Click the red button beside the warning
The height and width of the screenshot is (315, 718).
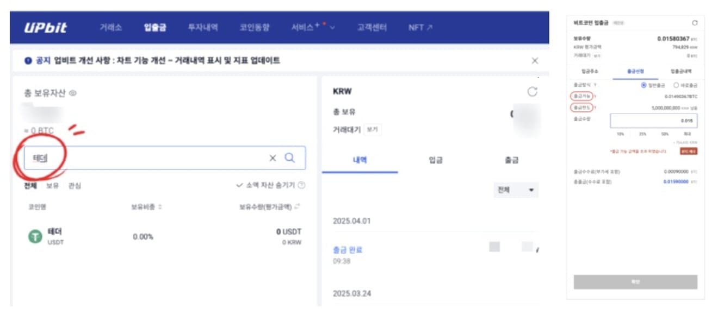point(689,151)
